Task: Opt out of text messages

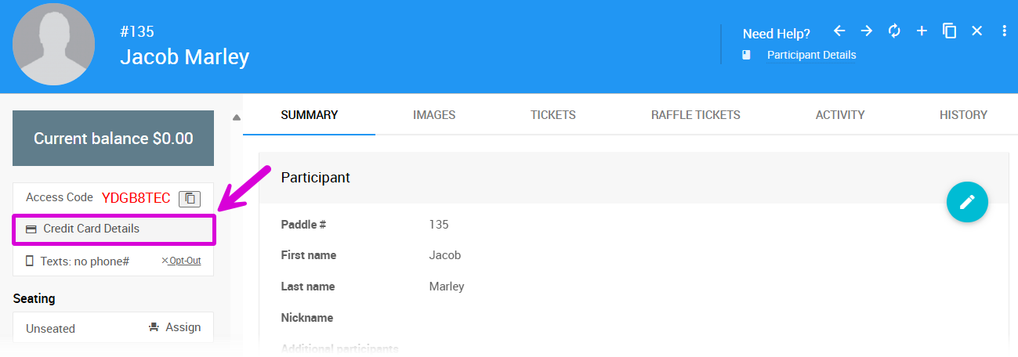Action: [181, 261]
